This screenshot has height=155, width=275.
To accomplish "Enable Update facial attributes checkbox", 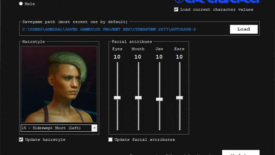I will coord(110,139).
